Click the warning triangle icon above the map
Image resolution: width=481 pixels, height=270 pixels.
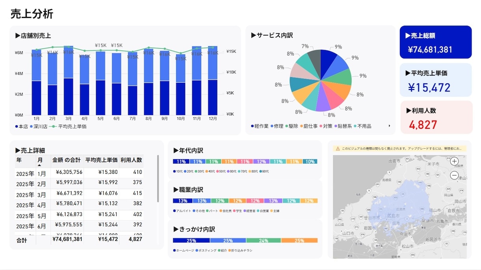tap(338, 149)
